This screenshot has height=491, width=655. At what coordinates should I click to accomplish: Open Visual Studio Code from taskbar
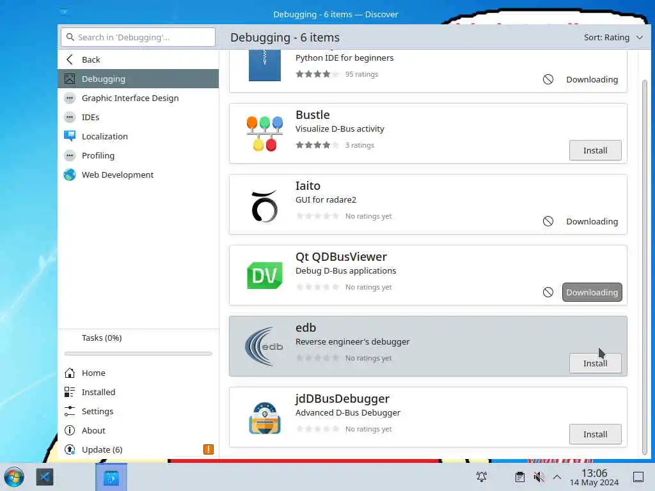tap(45, 477)
